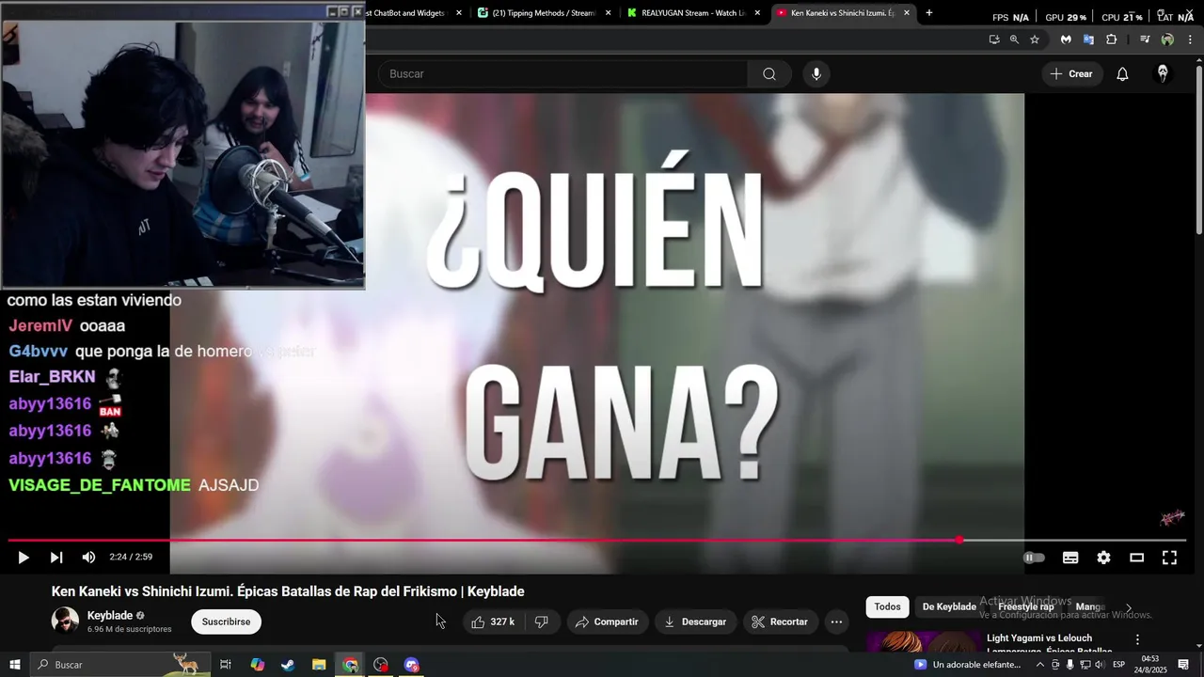Subscribe with the Suscribirse button
1204x677 pixels.
coord(226,622)
